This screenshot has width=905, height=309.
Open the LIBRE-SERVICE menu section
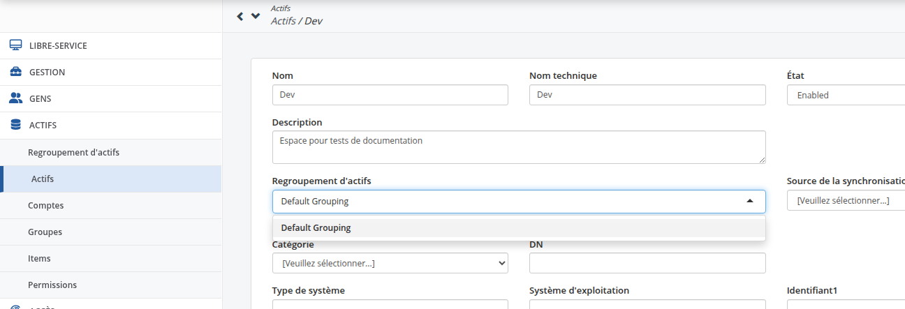click(x=111, y=45)
